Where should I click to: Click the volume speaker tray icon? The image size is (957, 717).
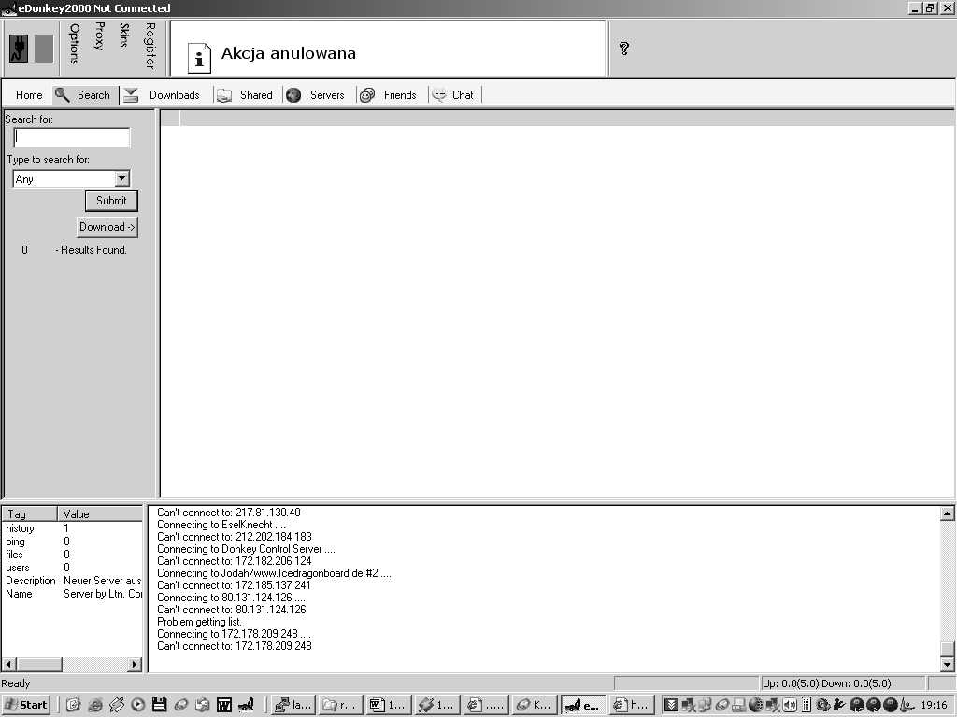791,705
